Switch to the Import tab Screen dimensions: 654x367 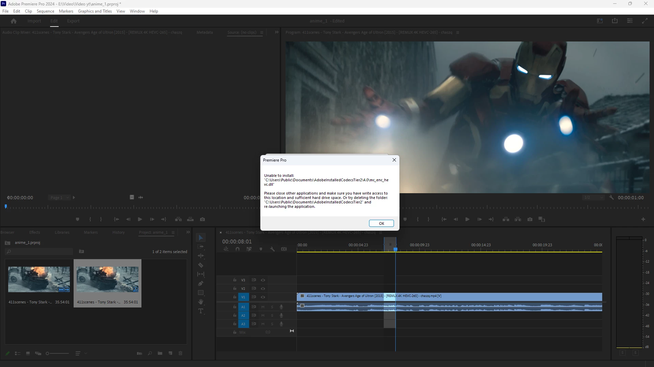34,21
